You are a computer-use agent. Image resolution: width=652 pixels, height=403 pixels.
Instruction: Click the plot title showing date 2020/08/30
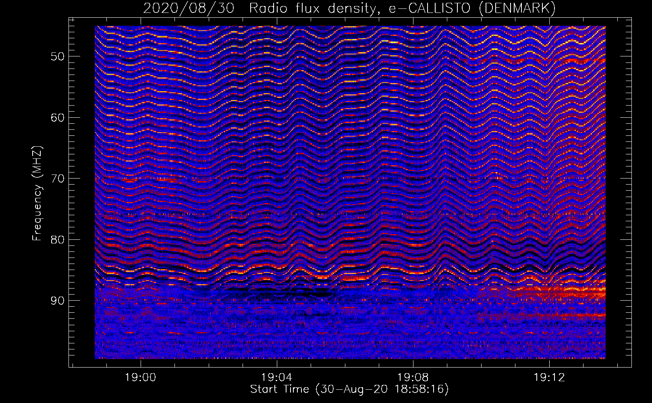(x=349, y=8)
